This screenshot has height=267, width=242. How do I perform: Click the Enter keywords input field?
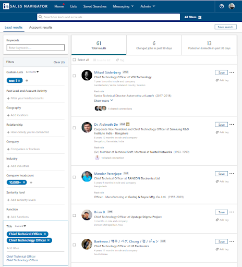(35, 47)
